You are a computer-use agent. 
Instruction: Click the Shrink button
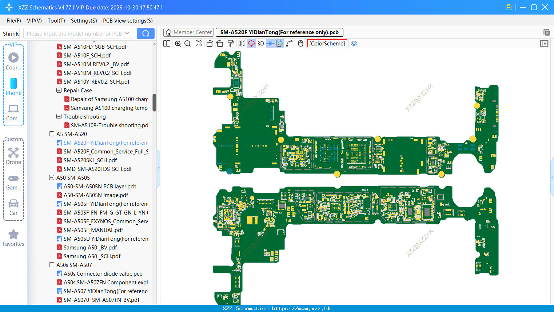(11, 33)
